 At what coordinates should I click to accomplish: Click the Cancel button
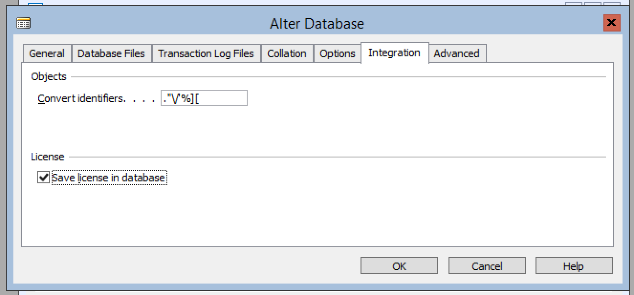[487, 266]
